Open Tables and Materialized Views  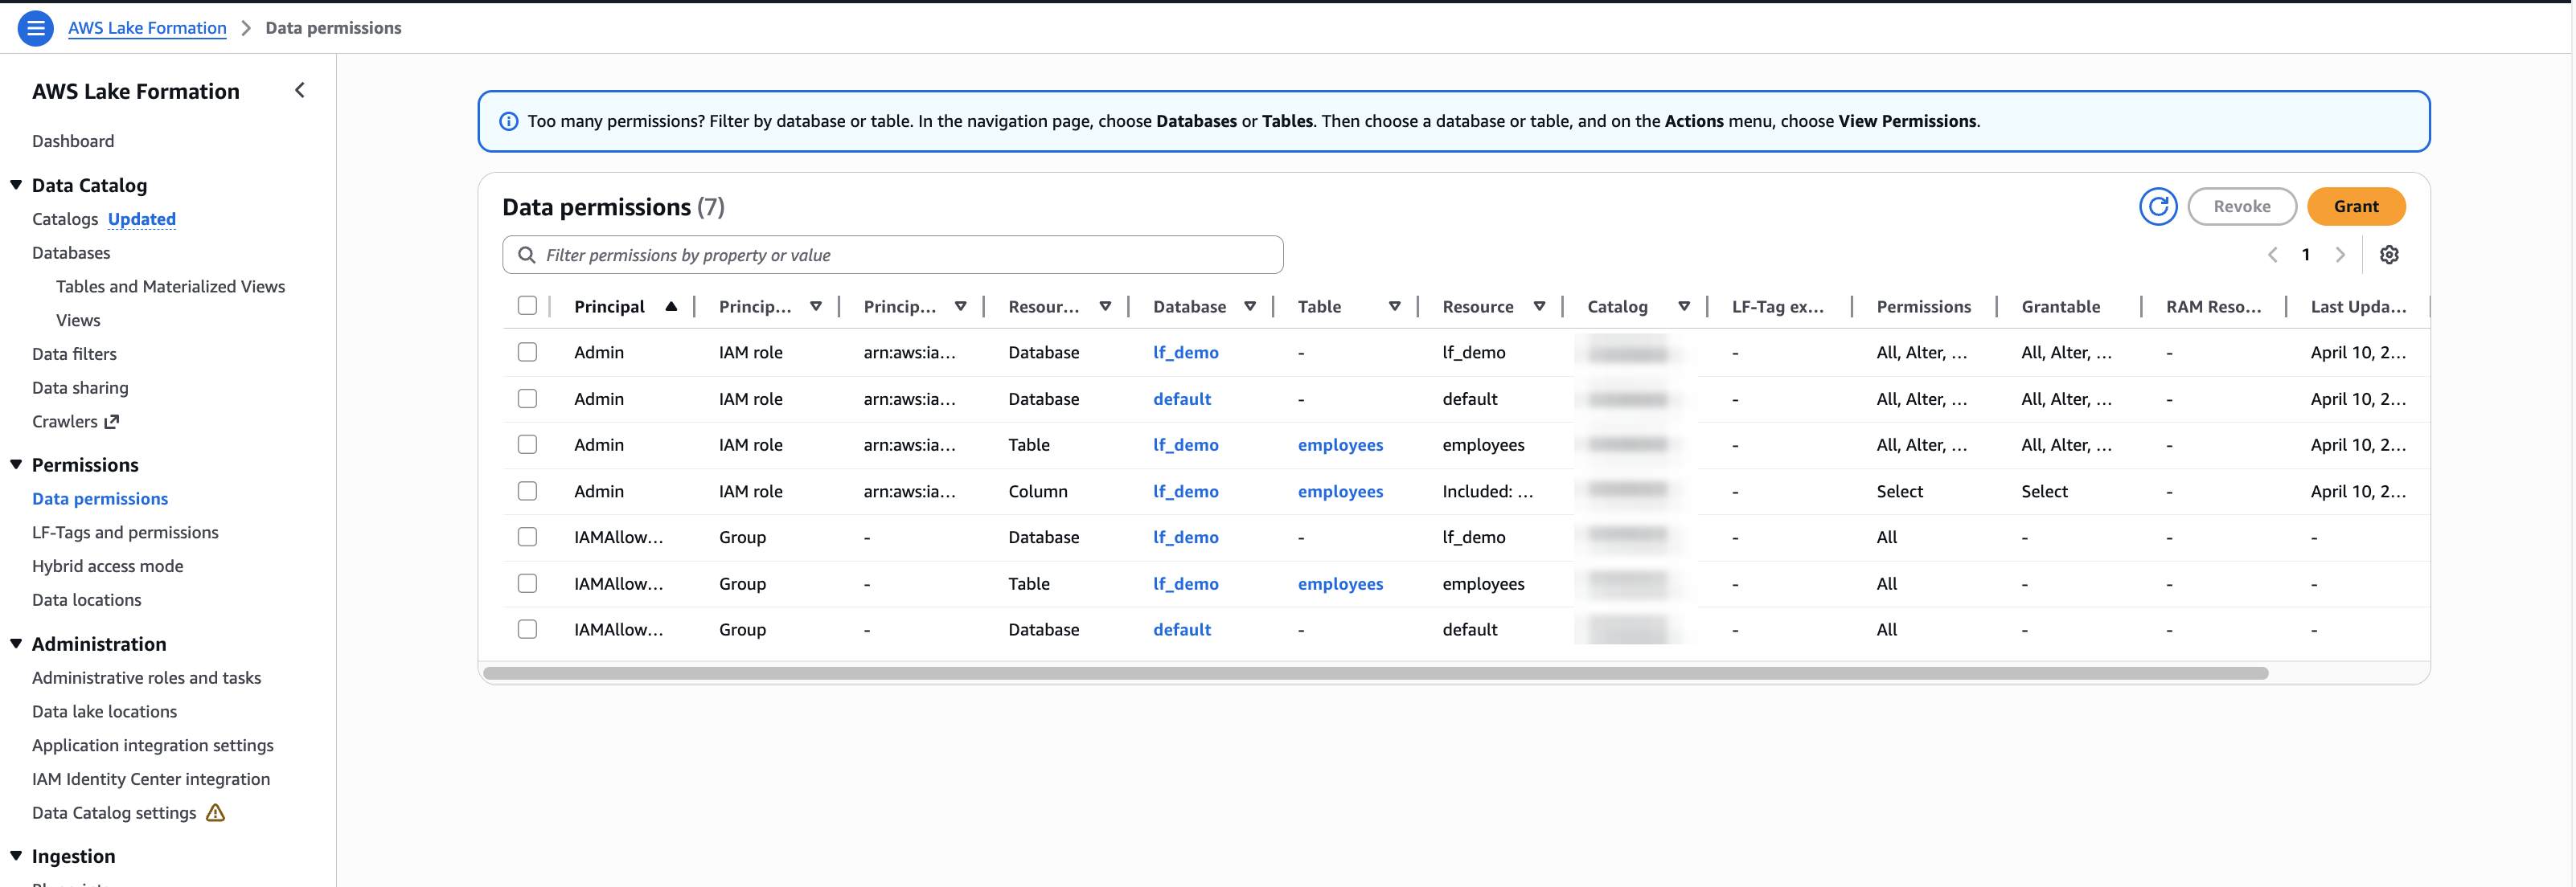tap(170, 287)
